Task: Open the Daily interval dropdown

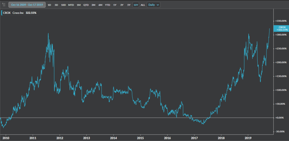Action: pyautogui.click(x=153, y=5)
